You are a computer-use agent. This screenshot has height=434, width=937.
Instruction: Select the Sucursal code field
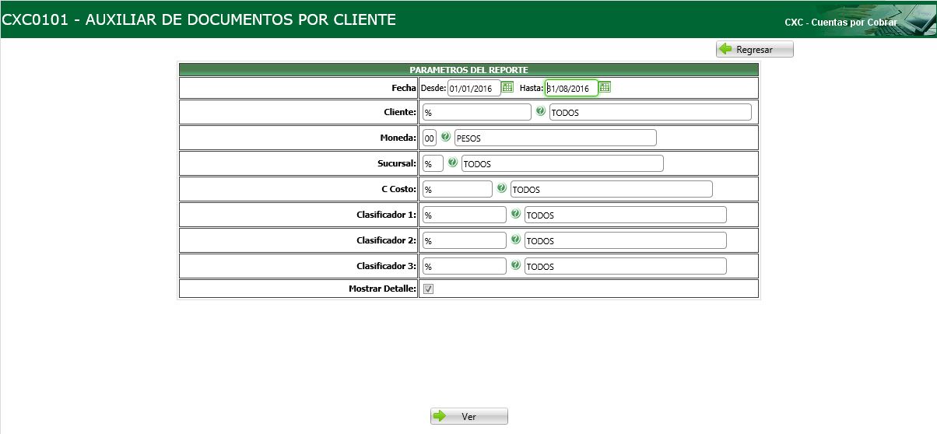pos(433,163)
